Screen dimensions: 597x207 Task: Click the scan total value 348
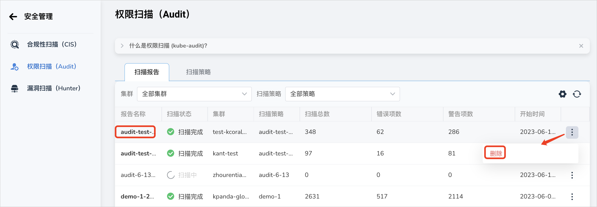[310, 132]
